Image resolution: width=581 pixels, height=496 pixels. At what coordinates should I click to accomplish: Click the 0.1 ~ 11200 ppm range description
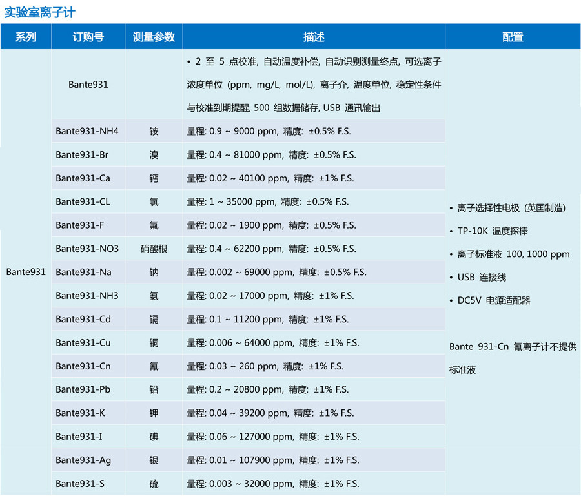(x=267, y=319)
